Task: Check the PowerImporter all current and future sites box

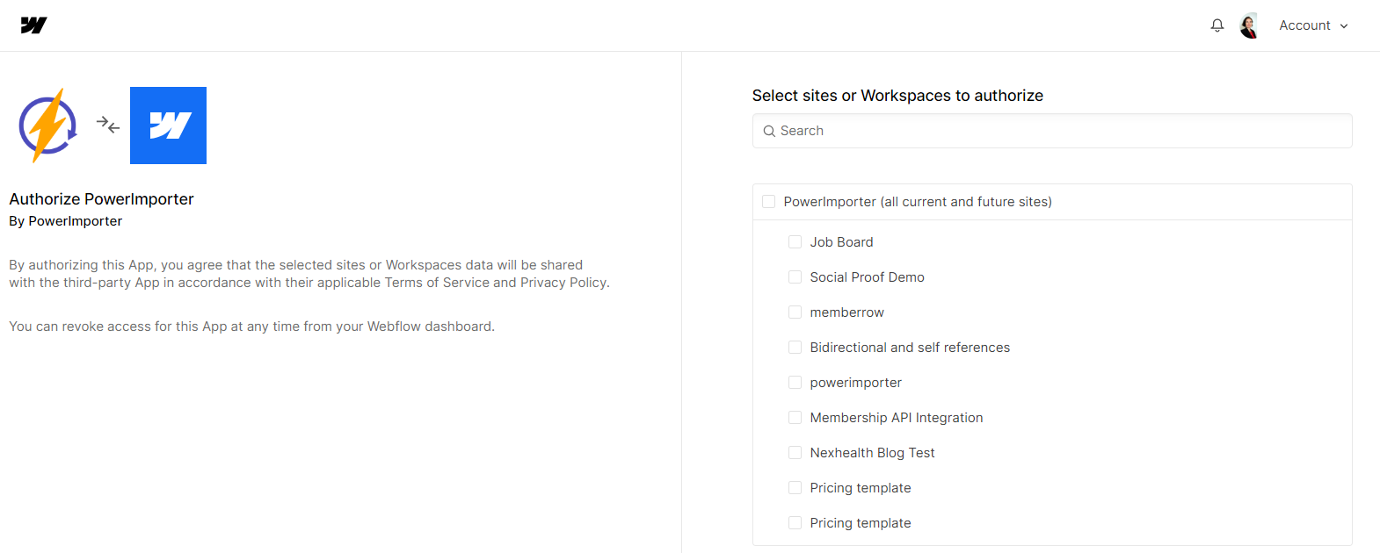Action: (x=768, y=201)
